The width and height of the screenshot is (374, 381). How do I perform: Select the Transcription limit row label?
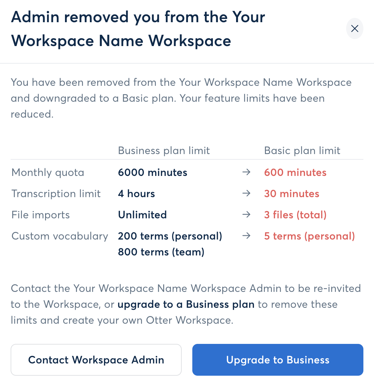(x=56, y=193)
